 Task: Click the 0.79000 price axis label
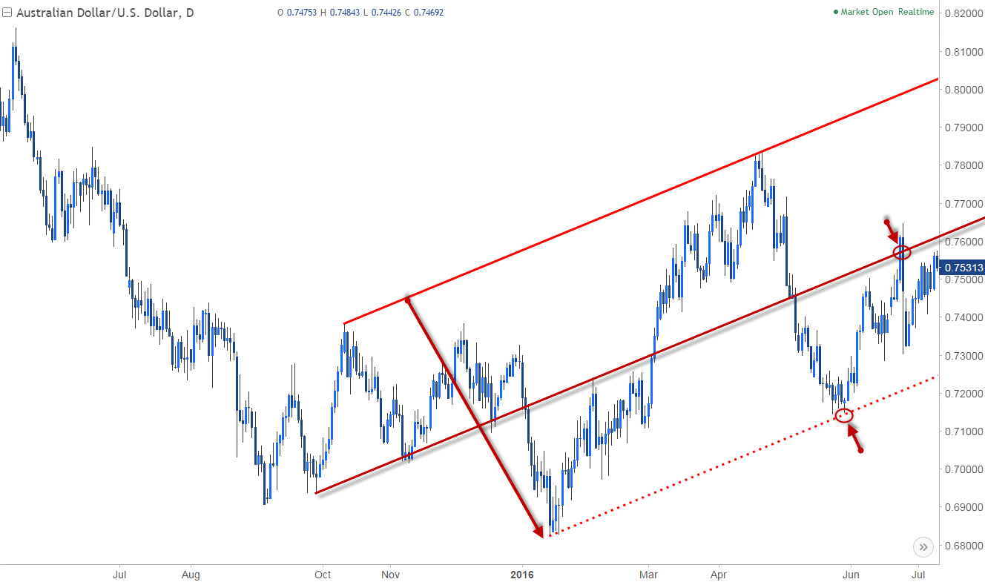tap(963, 128)
